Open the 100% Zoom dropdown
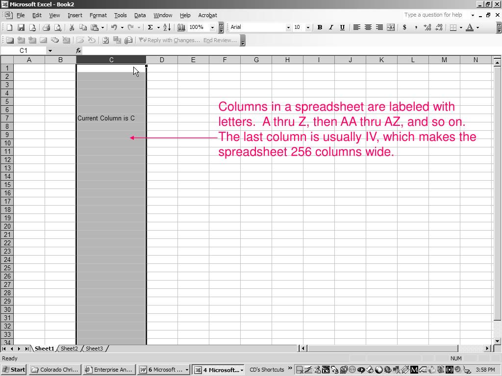 pyautogui.click(x=212, y=27)
